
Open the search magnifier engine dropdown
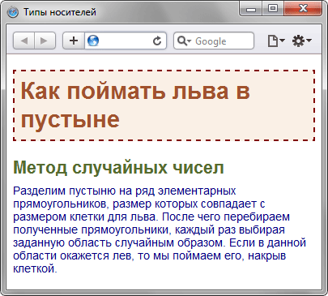pos(184,41)
